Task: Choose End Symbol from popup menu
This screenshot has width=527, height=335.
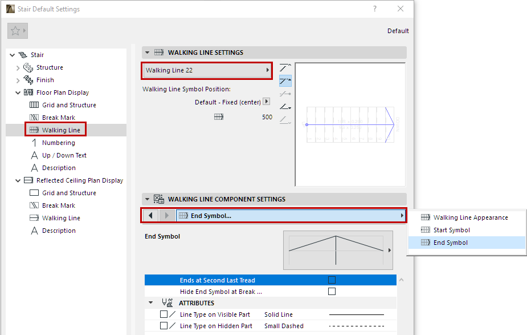Action: click(x=467, y=243)
